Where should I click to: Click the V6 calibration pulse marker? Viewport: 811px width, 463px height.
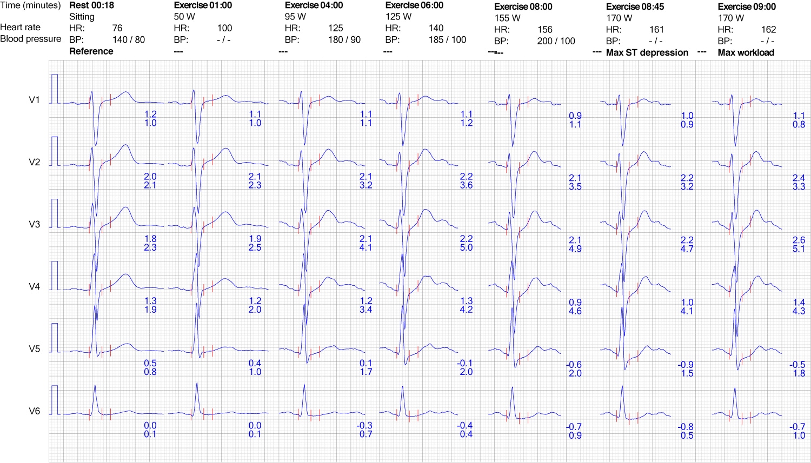click(x=55, y=400)
